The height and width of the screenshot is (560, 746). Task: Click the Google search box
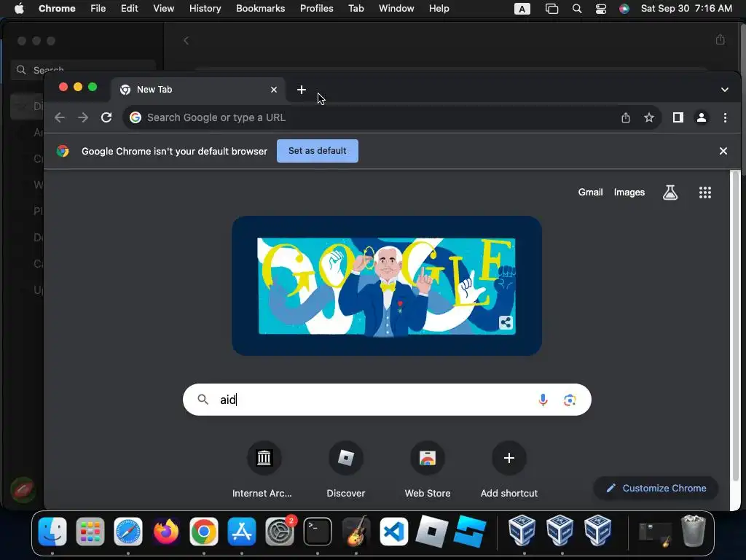[387, 400]
